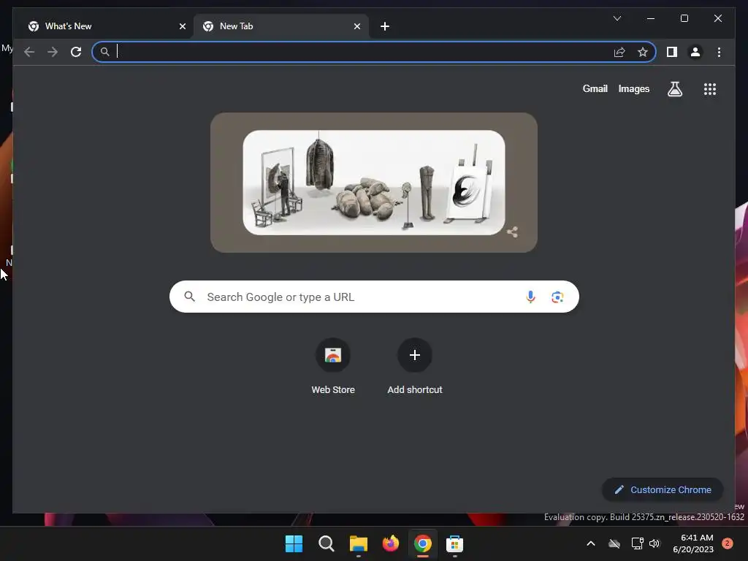
Task: Open network status icon in tray
Action: [x=637, y=543]
